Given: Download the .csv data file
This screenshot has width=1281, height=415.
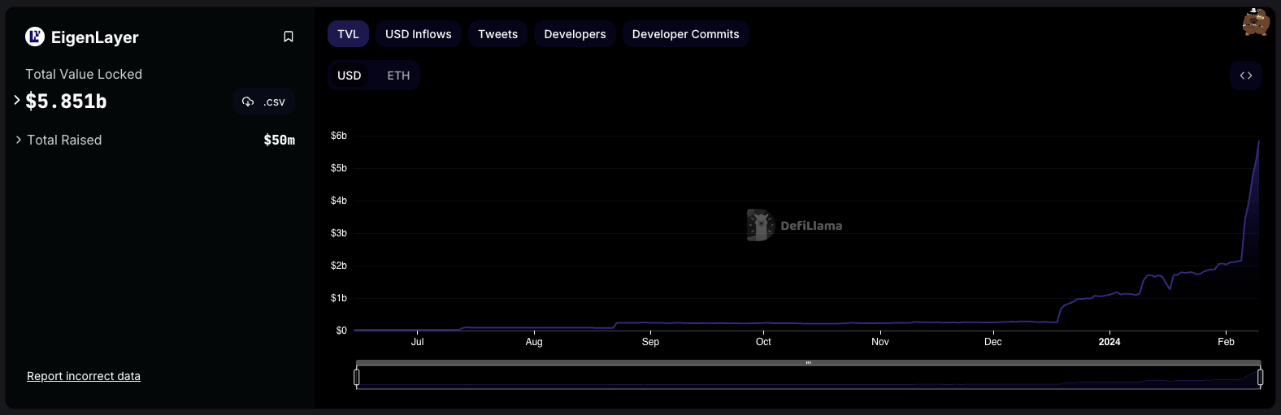Looking at the screenshot, I should pos(263,102).
